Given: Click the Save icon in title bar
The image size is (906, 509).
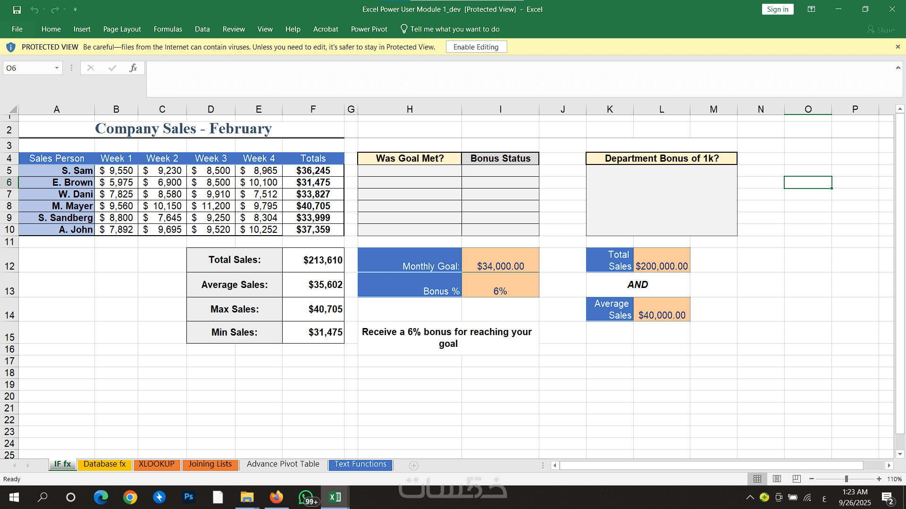Looking at the screenshot, I should coord(17,9).
